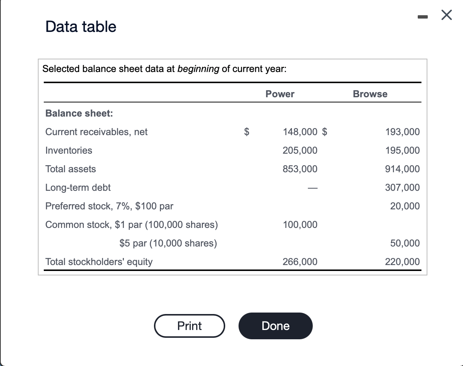Click the Inventories row label
The image size is (463, 366).
(x=69, y=150)
